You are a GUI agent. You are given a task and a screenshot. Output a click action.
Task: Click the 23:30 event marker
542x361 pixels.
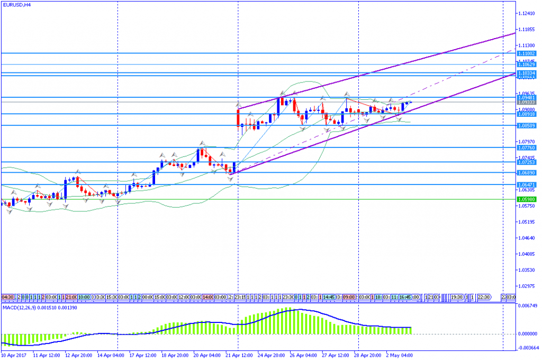[x=288, y=297]
